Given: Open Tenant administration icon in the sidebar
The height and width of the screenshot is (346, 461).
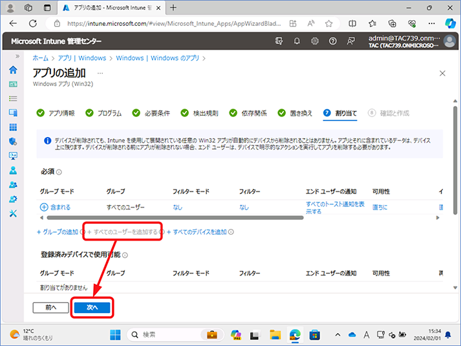Looking at the screenshot, I should 13,199.
